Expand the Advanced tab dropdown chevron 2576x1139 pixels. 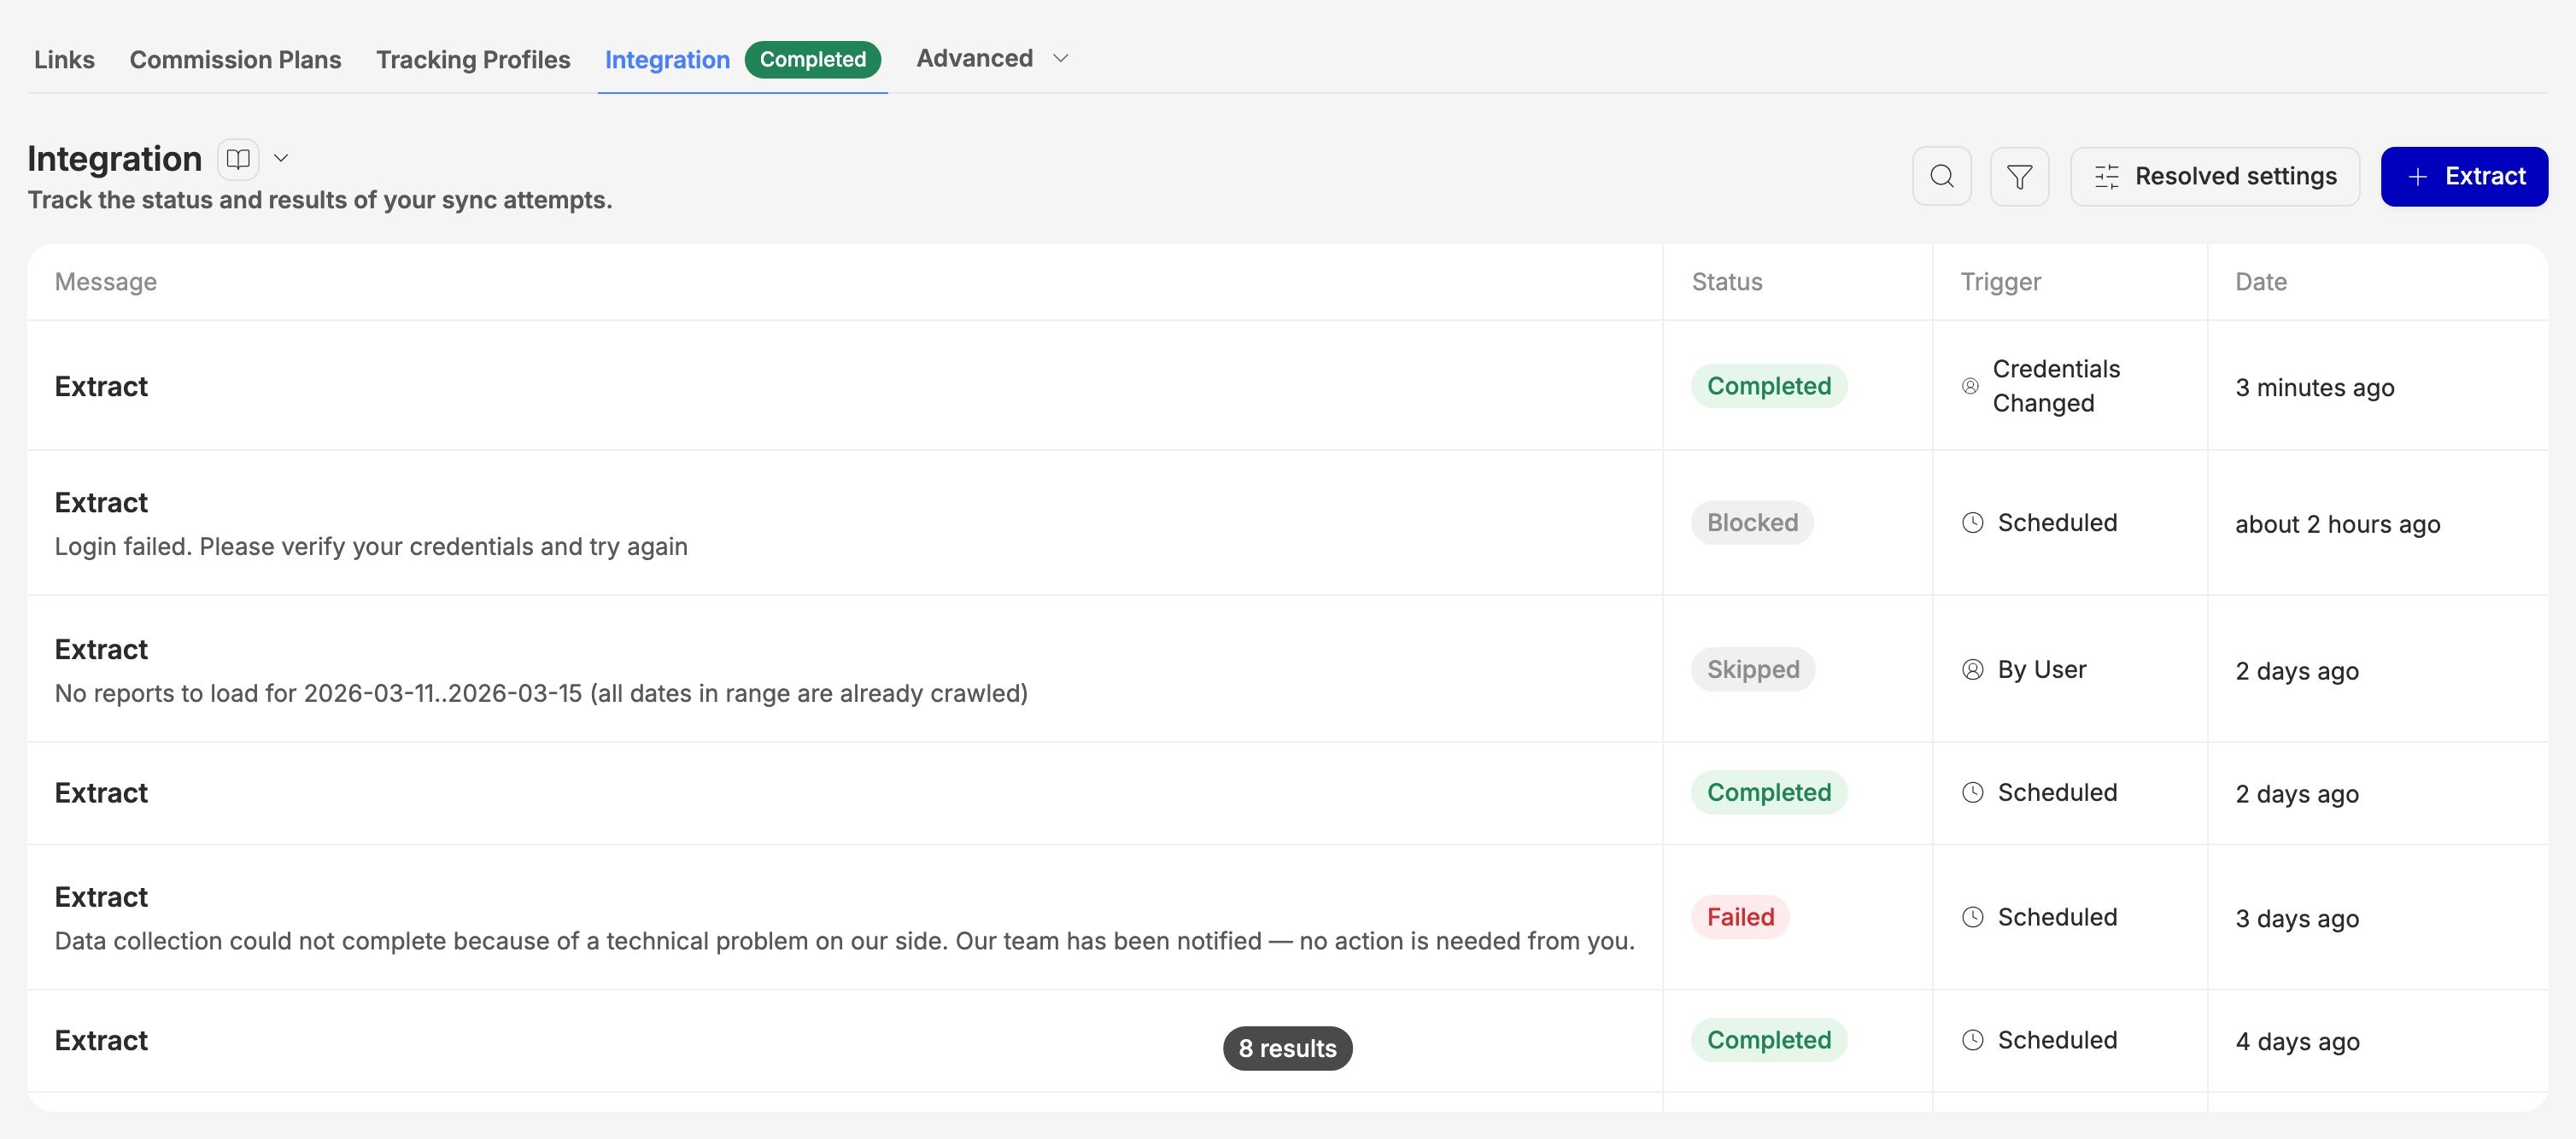pyautogui.click(x=1061, y=58)
